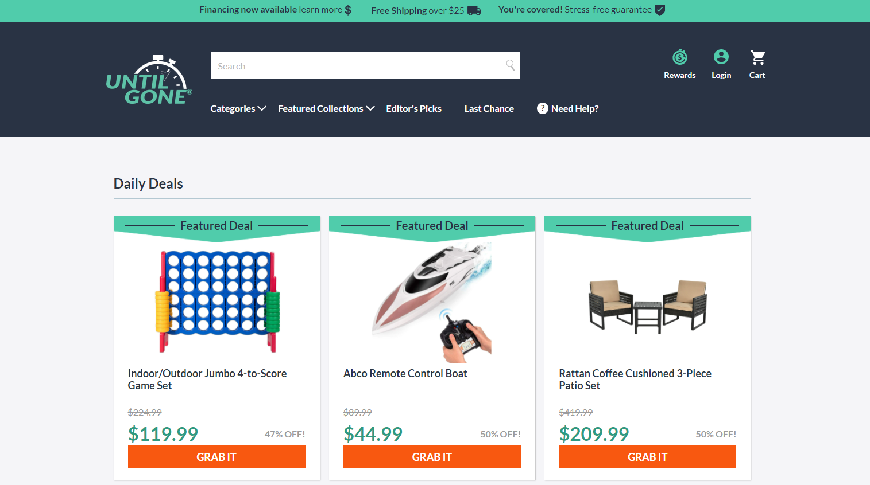Expand the Categories dropdown
This screenshot has height=485, width=870.
click(x=238, y=108)
